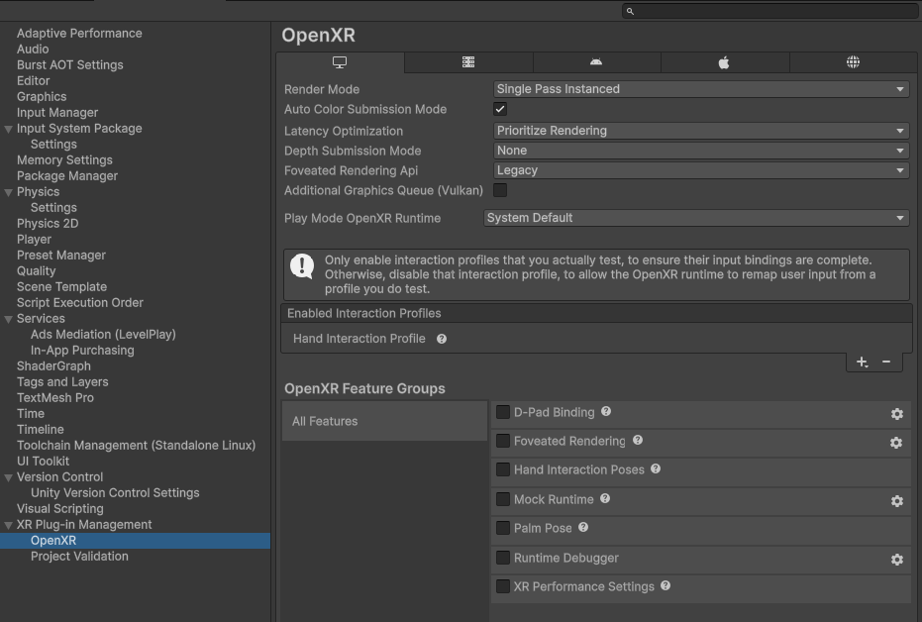Switch to the WebGL globe platform tab
This screenshot has width=922, height=622.
click(x=854, y=62)
